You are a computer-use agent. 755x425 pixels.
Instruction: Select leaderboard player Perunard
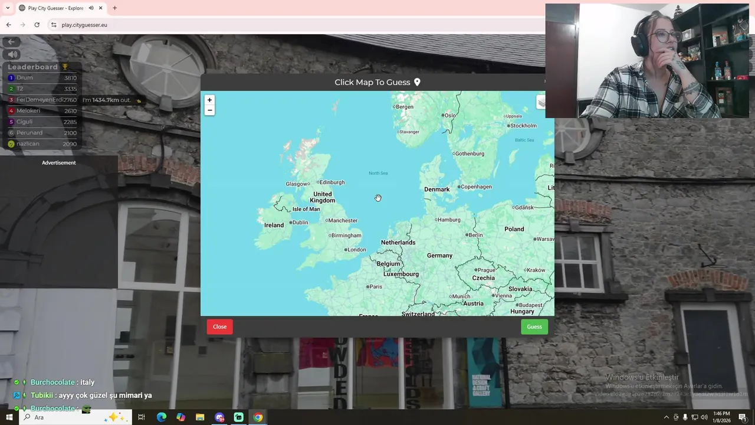42,133
